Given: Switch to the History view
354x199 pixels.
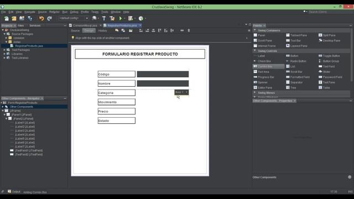Looking at the screenshot, I should (x=103, y=30).
